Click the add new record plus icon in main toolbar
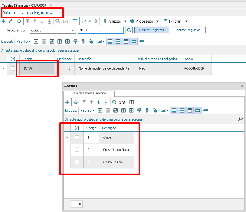 [x=3, y=21]
